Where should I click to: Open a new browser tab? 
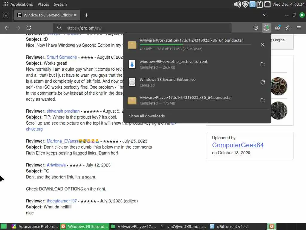[x=86, y=15]
